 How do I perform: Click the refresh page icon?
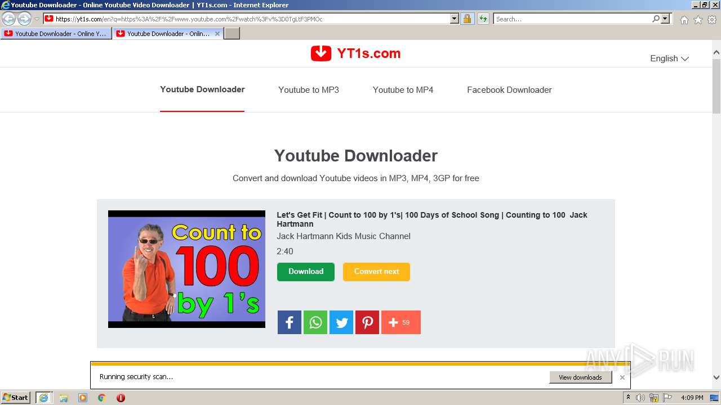coord(483,19)
